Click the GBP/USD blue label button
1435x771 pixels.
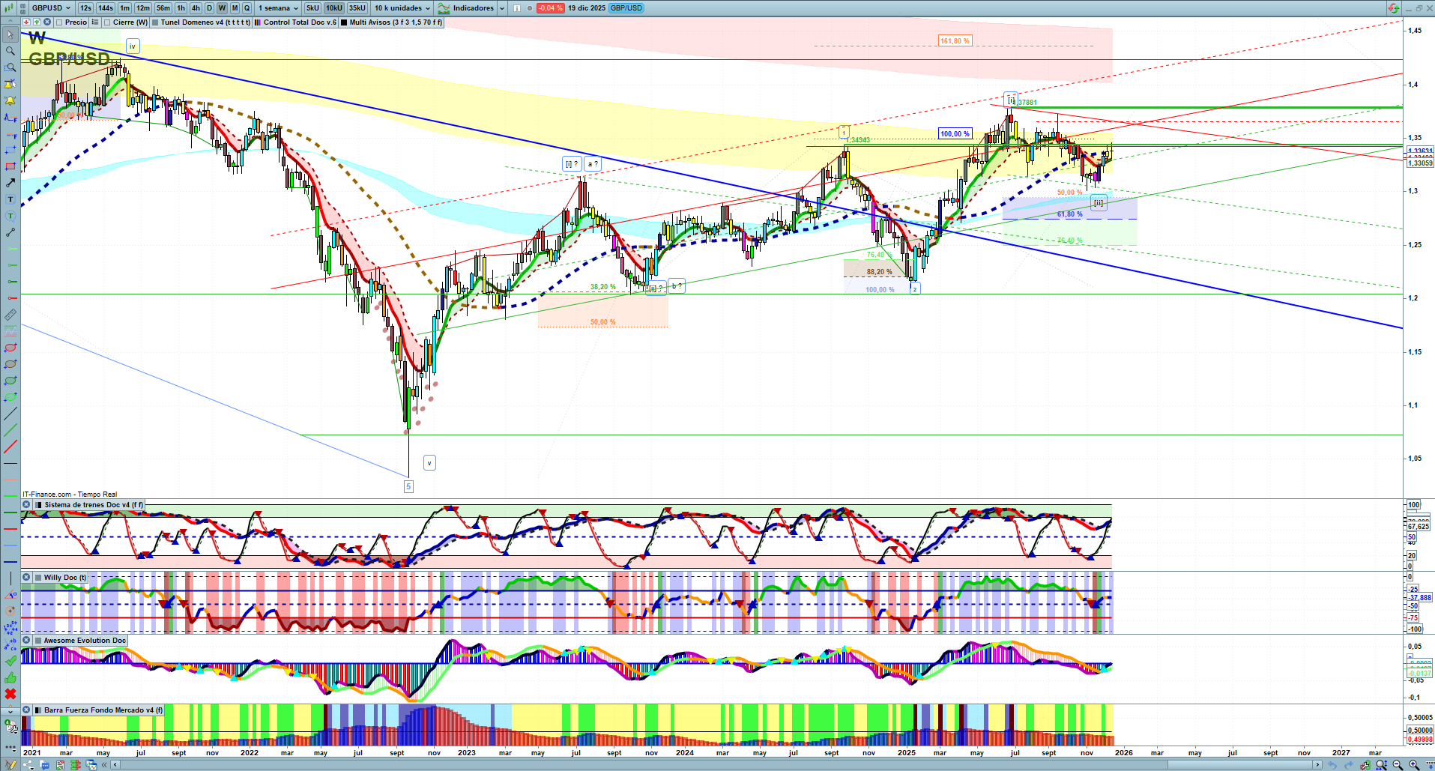click(626, 8)
